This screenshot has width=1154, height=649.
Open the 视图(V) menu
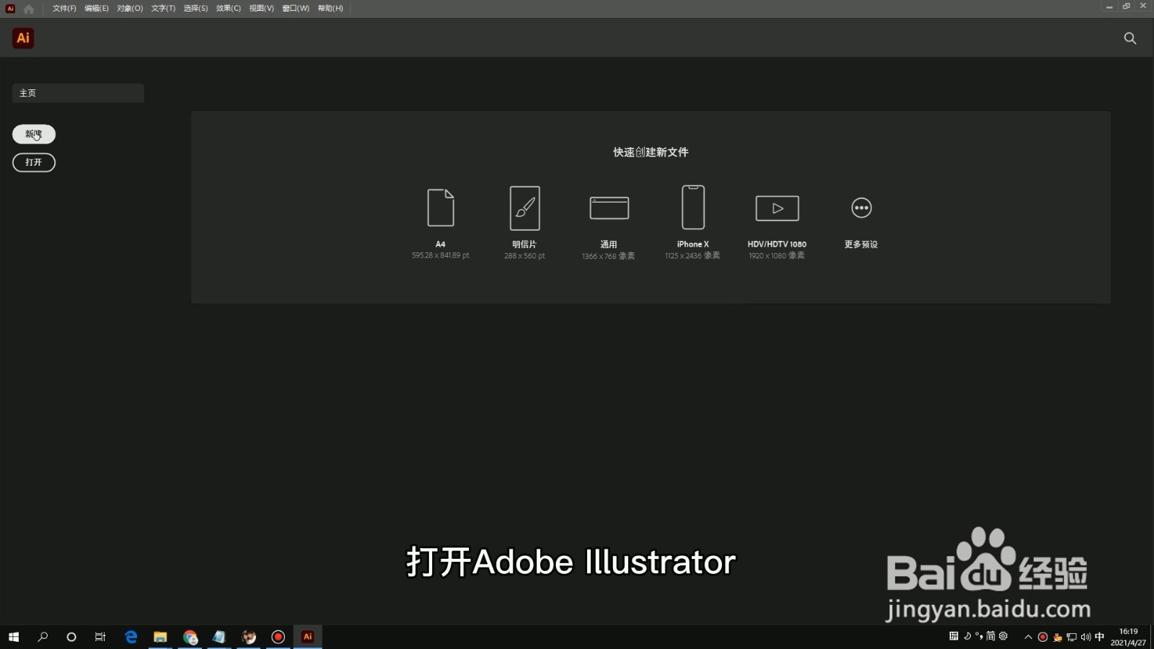click(261, 9)
